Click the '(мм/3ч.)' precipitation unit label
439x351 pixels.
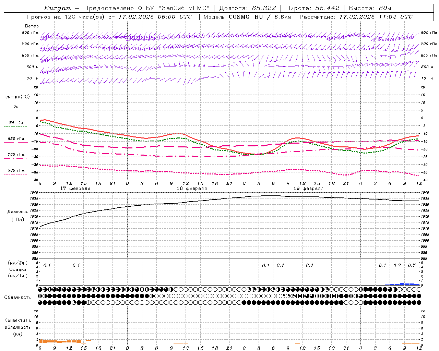[x=18, y=263]
